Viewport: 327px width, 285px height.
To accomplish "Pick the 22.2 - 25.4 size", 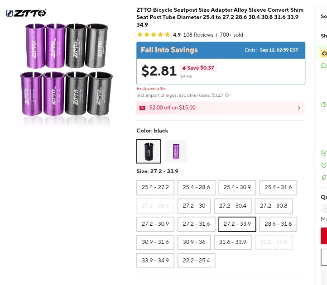I will coord(196,261).
